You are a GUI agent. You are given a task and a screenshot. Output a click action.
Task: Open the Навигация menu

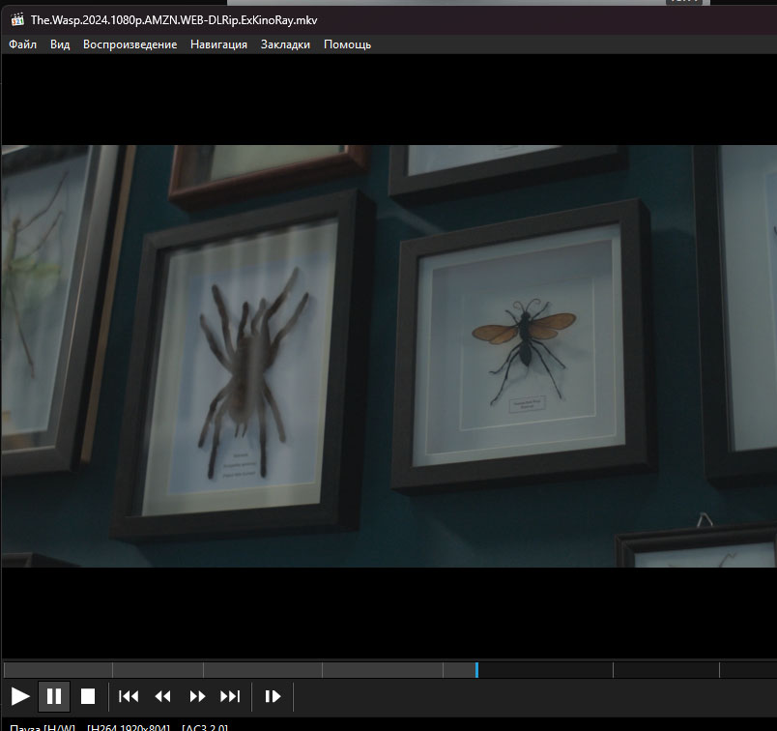tap(218, 44)
